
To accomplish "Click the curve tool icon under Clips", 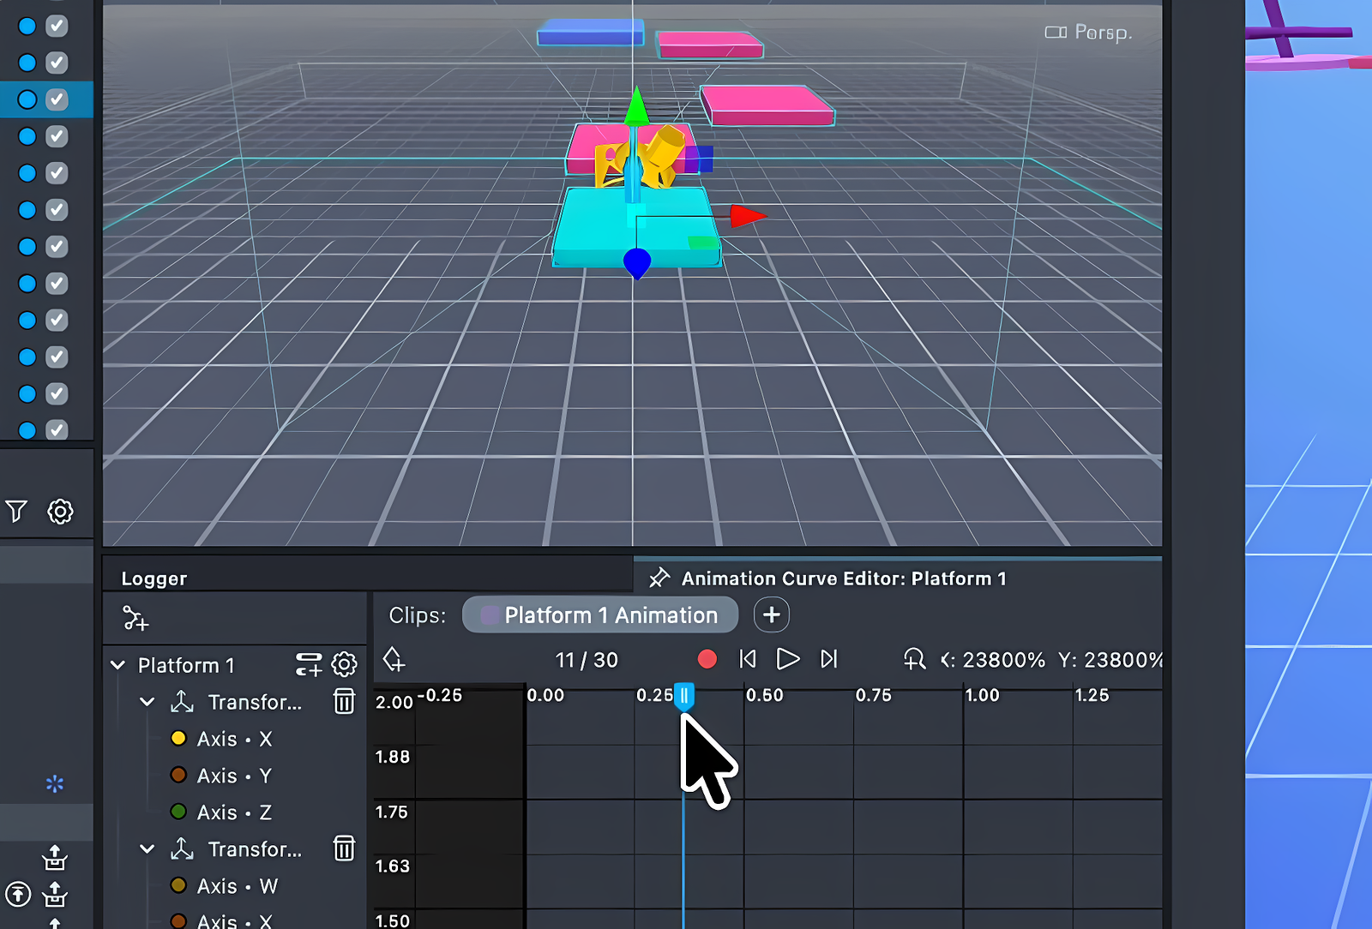I will pos(394,660).
